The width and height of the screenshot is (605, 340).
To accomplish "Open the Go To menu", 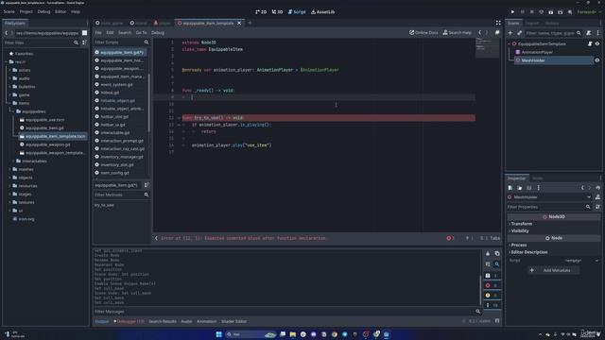I will coord(141,33).
